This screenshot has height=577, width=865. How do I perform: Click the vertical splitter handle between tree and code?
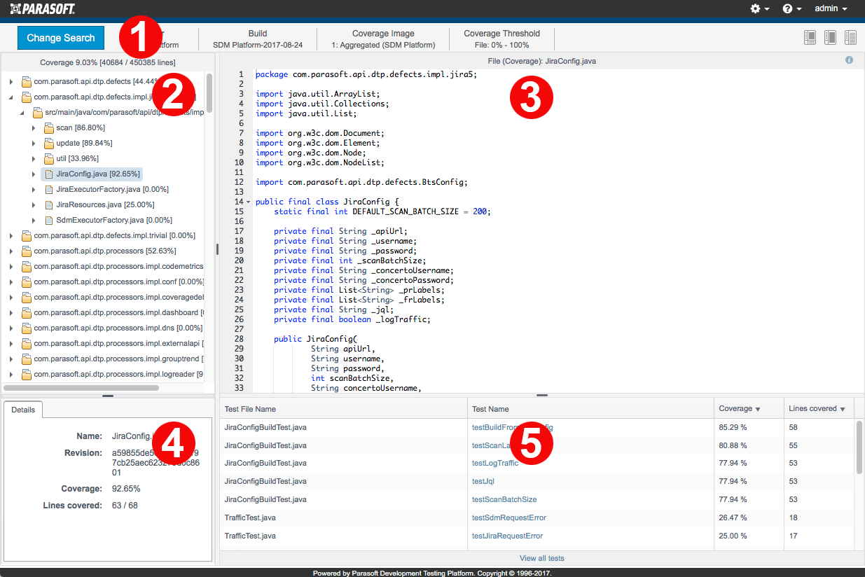(x=217, y=249)
